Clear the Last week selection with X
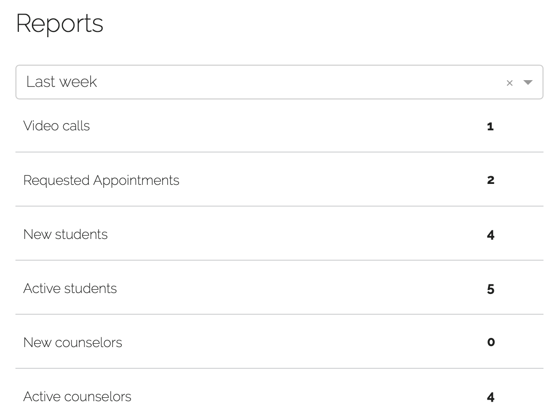 pyautogui.click(x=509, y=83)
